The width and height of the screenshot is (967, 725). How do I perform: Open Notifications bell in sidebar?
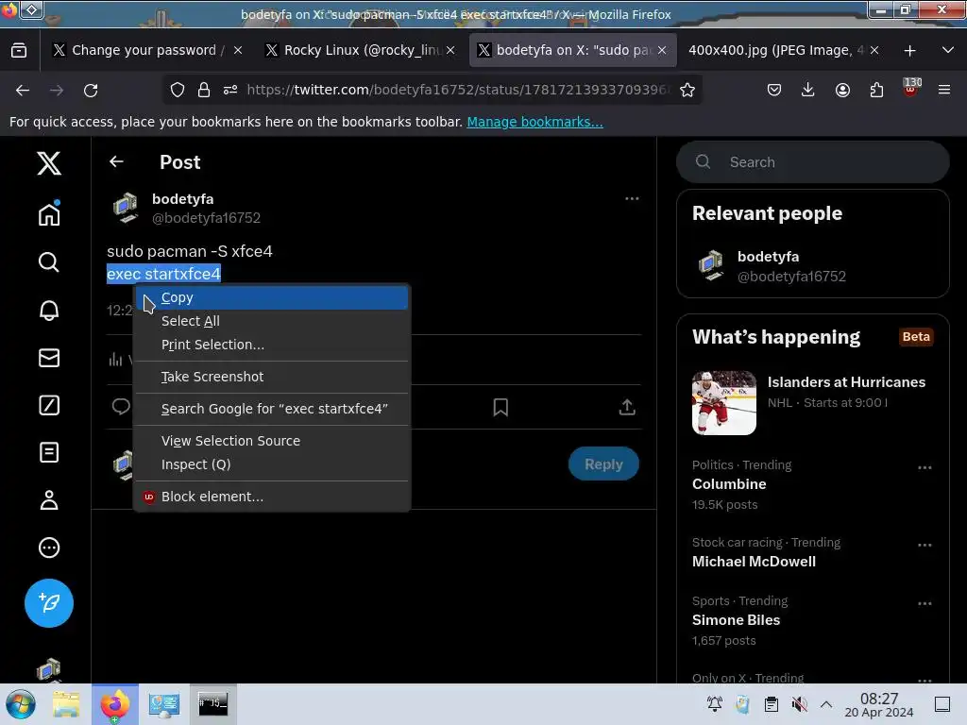pyautogui.click(x=49, y=310)
